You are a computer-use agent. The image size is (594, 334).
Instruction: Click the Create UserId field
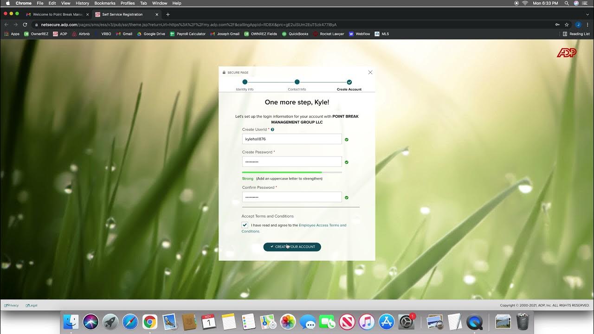coord(292,139)
